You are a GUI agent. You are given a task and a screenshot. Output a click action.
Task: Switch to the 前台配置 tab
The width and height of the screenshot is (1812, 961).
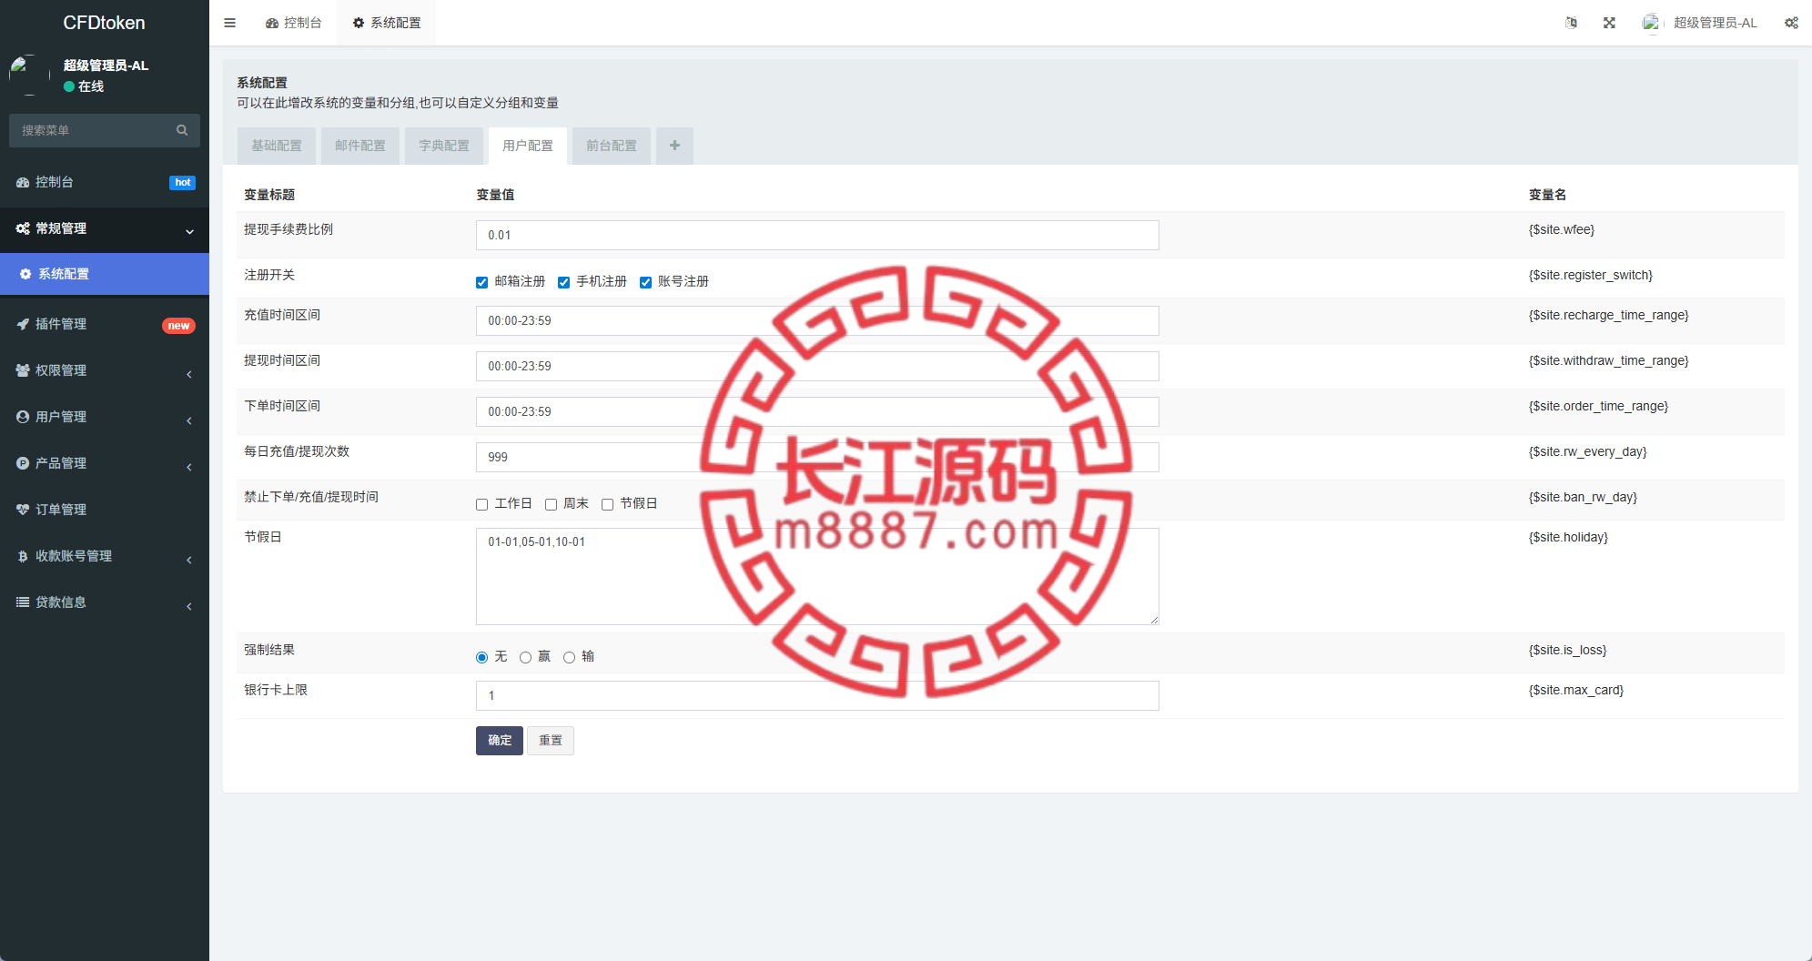[612, 146]
